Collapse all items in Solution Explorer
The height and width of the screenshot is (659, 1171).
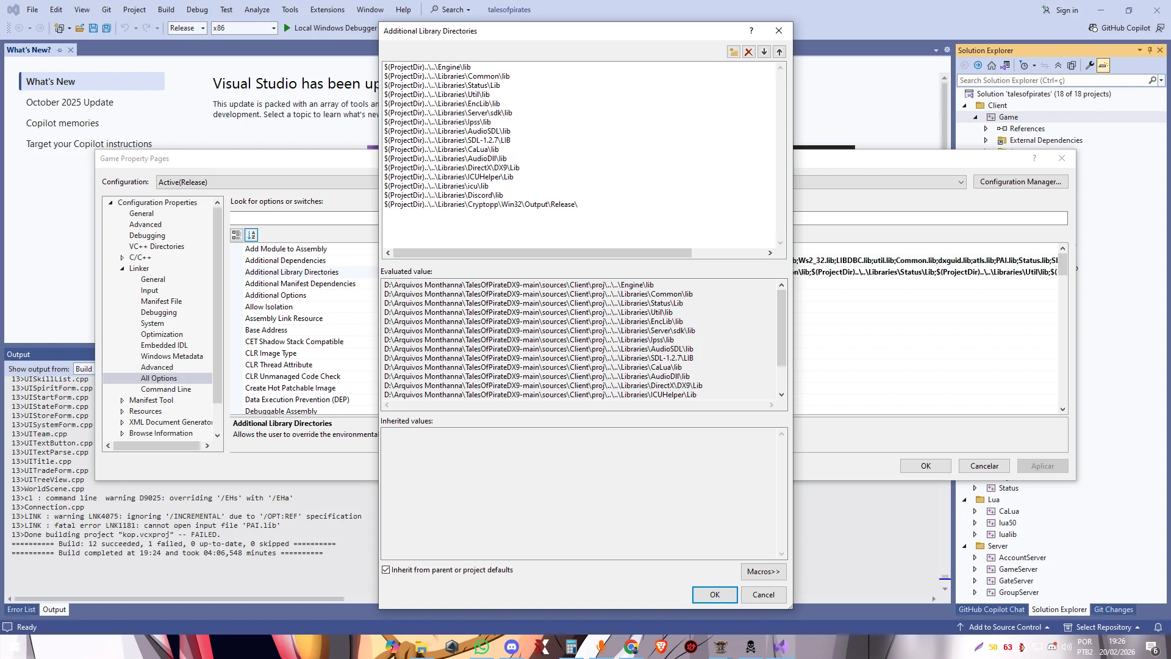(x=1058, y=65)
